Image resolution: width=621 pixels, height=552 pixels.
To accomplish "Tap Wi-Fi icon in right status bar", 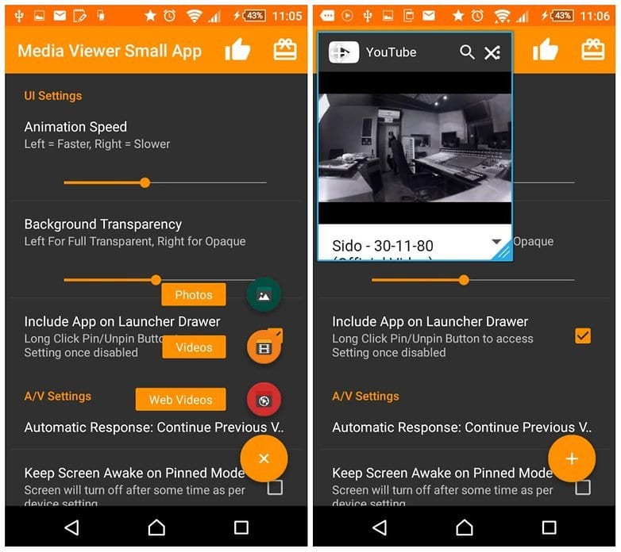I will pos(502,16).
